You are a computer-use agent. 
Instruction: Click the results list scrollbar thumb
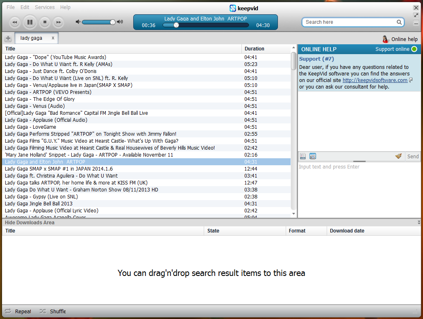tap(293, 61)
